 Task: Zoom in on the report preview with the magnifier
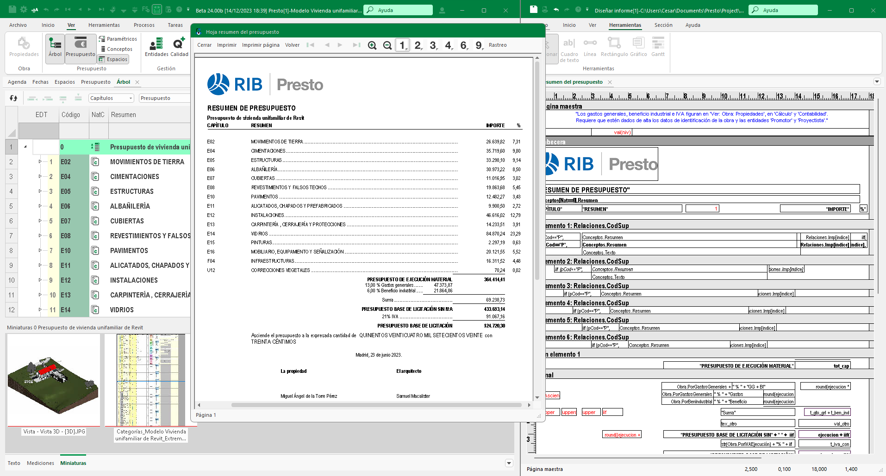pyautogui.click(x=372, y=45)
